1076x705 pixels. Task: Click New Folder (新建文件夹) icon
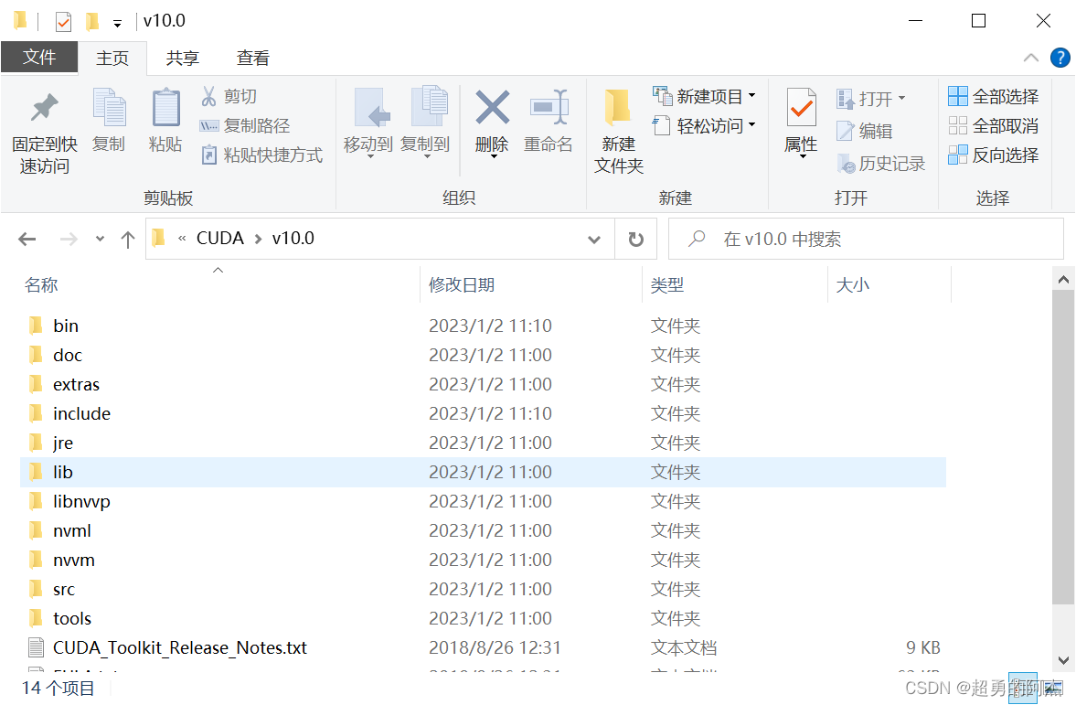pyautogui.click(x=618, y=108)
